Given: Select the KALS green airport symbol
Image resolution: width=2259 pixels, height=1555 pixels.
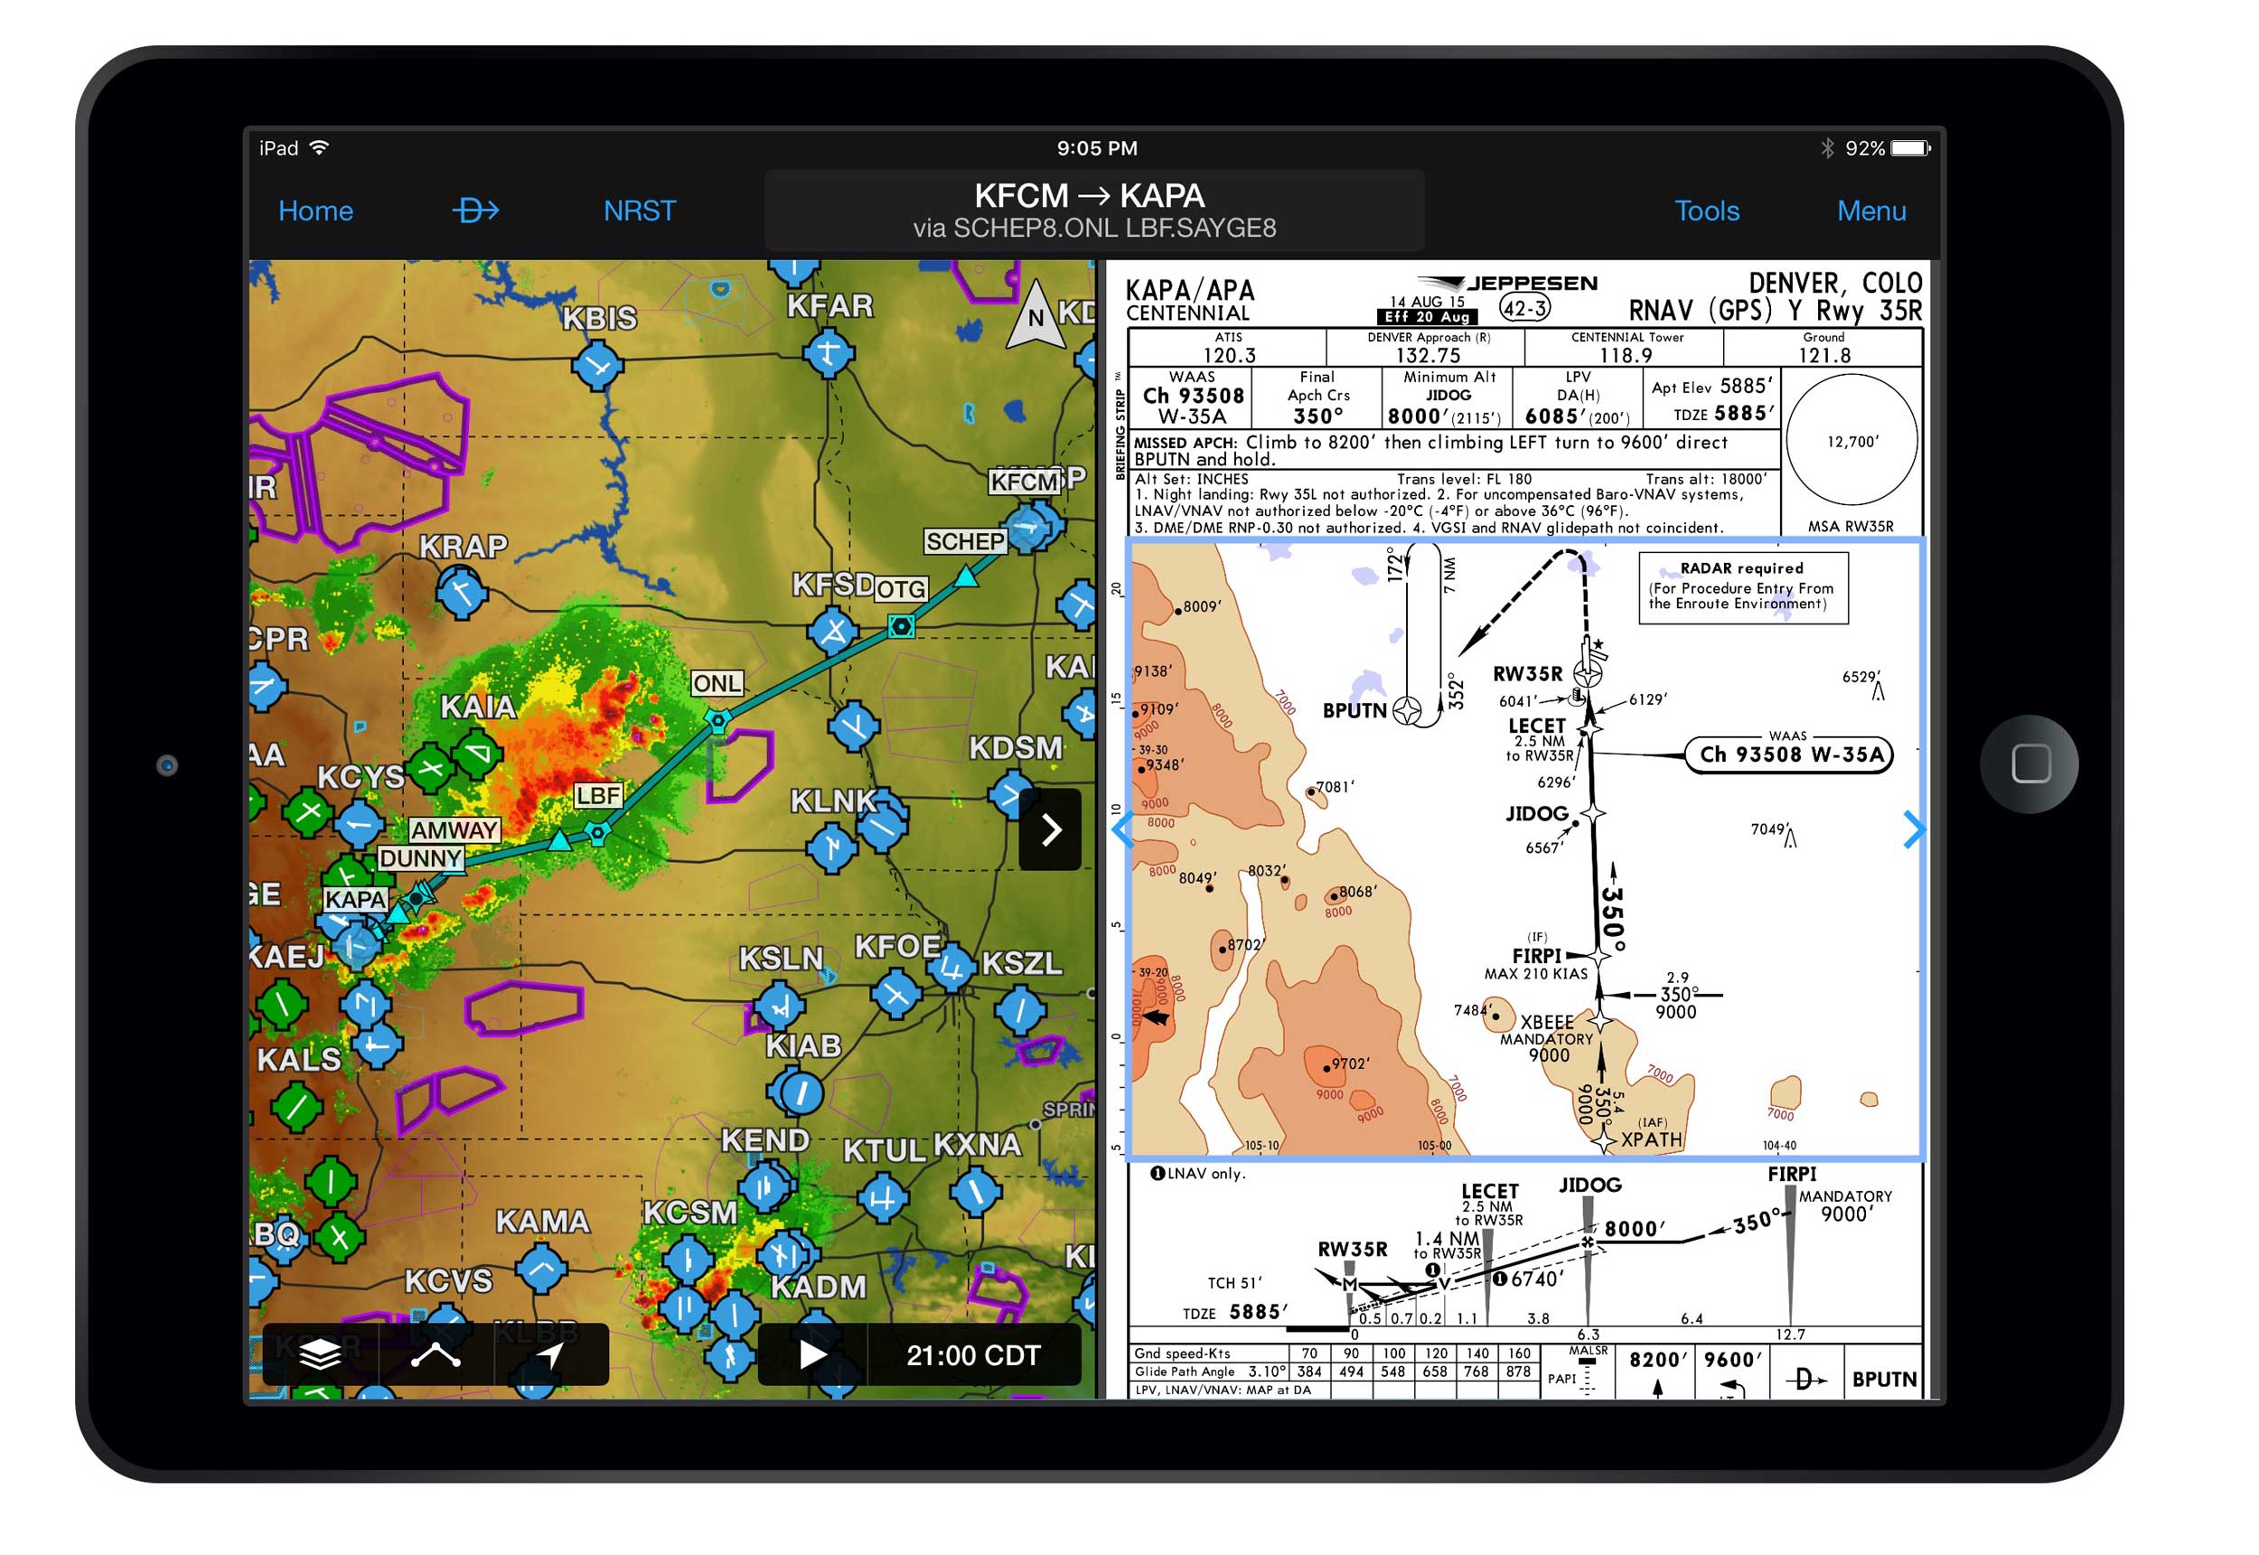Looking at the screenshot, I should point(296,1106).
